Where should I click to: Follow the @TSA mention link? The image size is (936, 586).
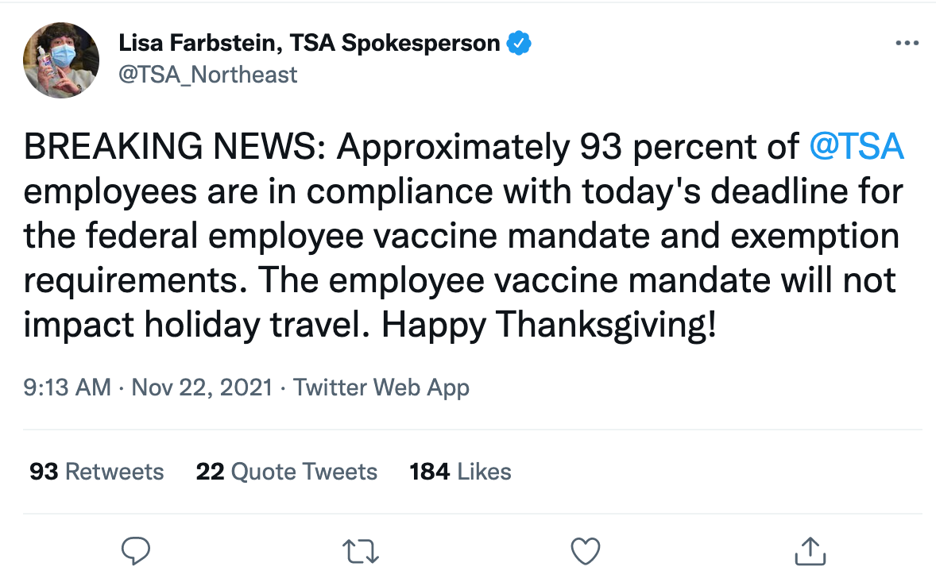coord(856,148)
